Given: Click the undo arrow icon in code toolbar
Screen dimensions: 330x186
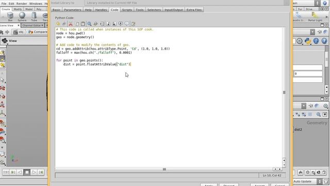Looking at the screenshot, I should (58, 24).
